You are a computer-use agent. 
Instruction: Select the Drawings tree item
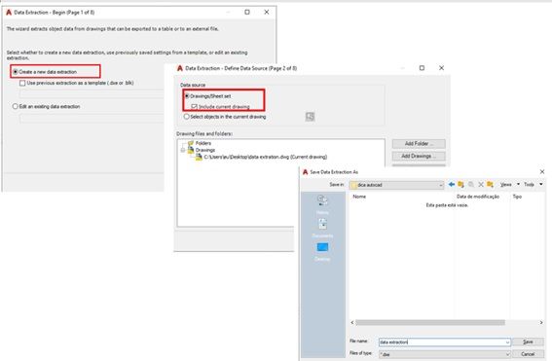tap(204, 150)
